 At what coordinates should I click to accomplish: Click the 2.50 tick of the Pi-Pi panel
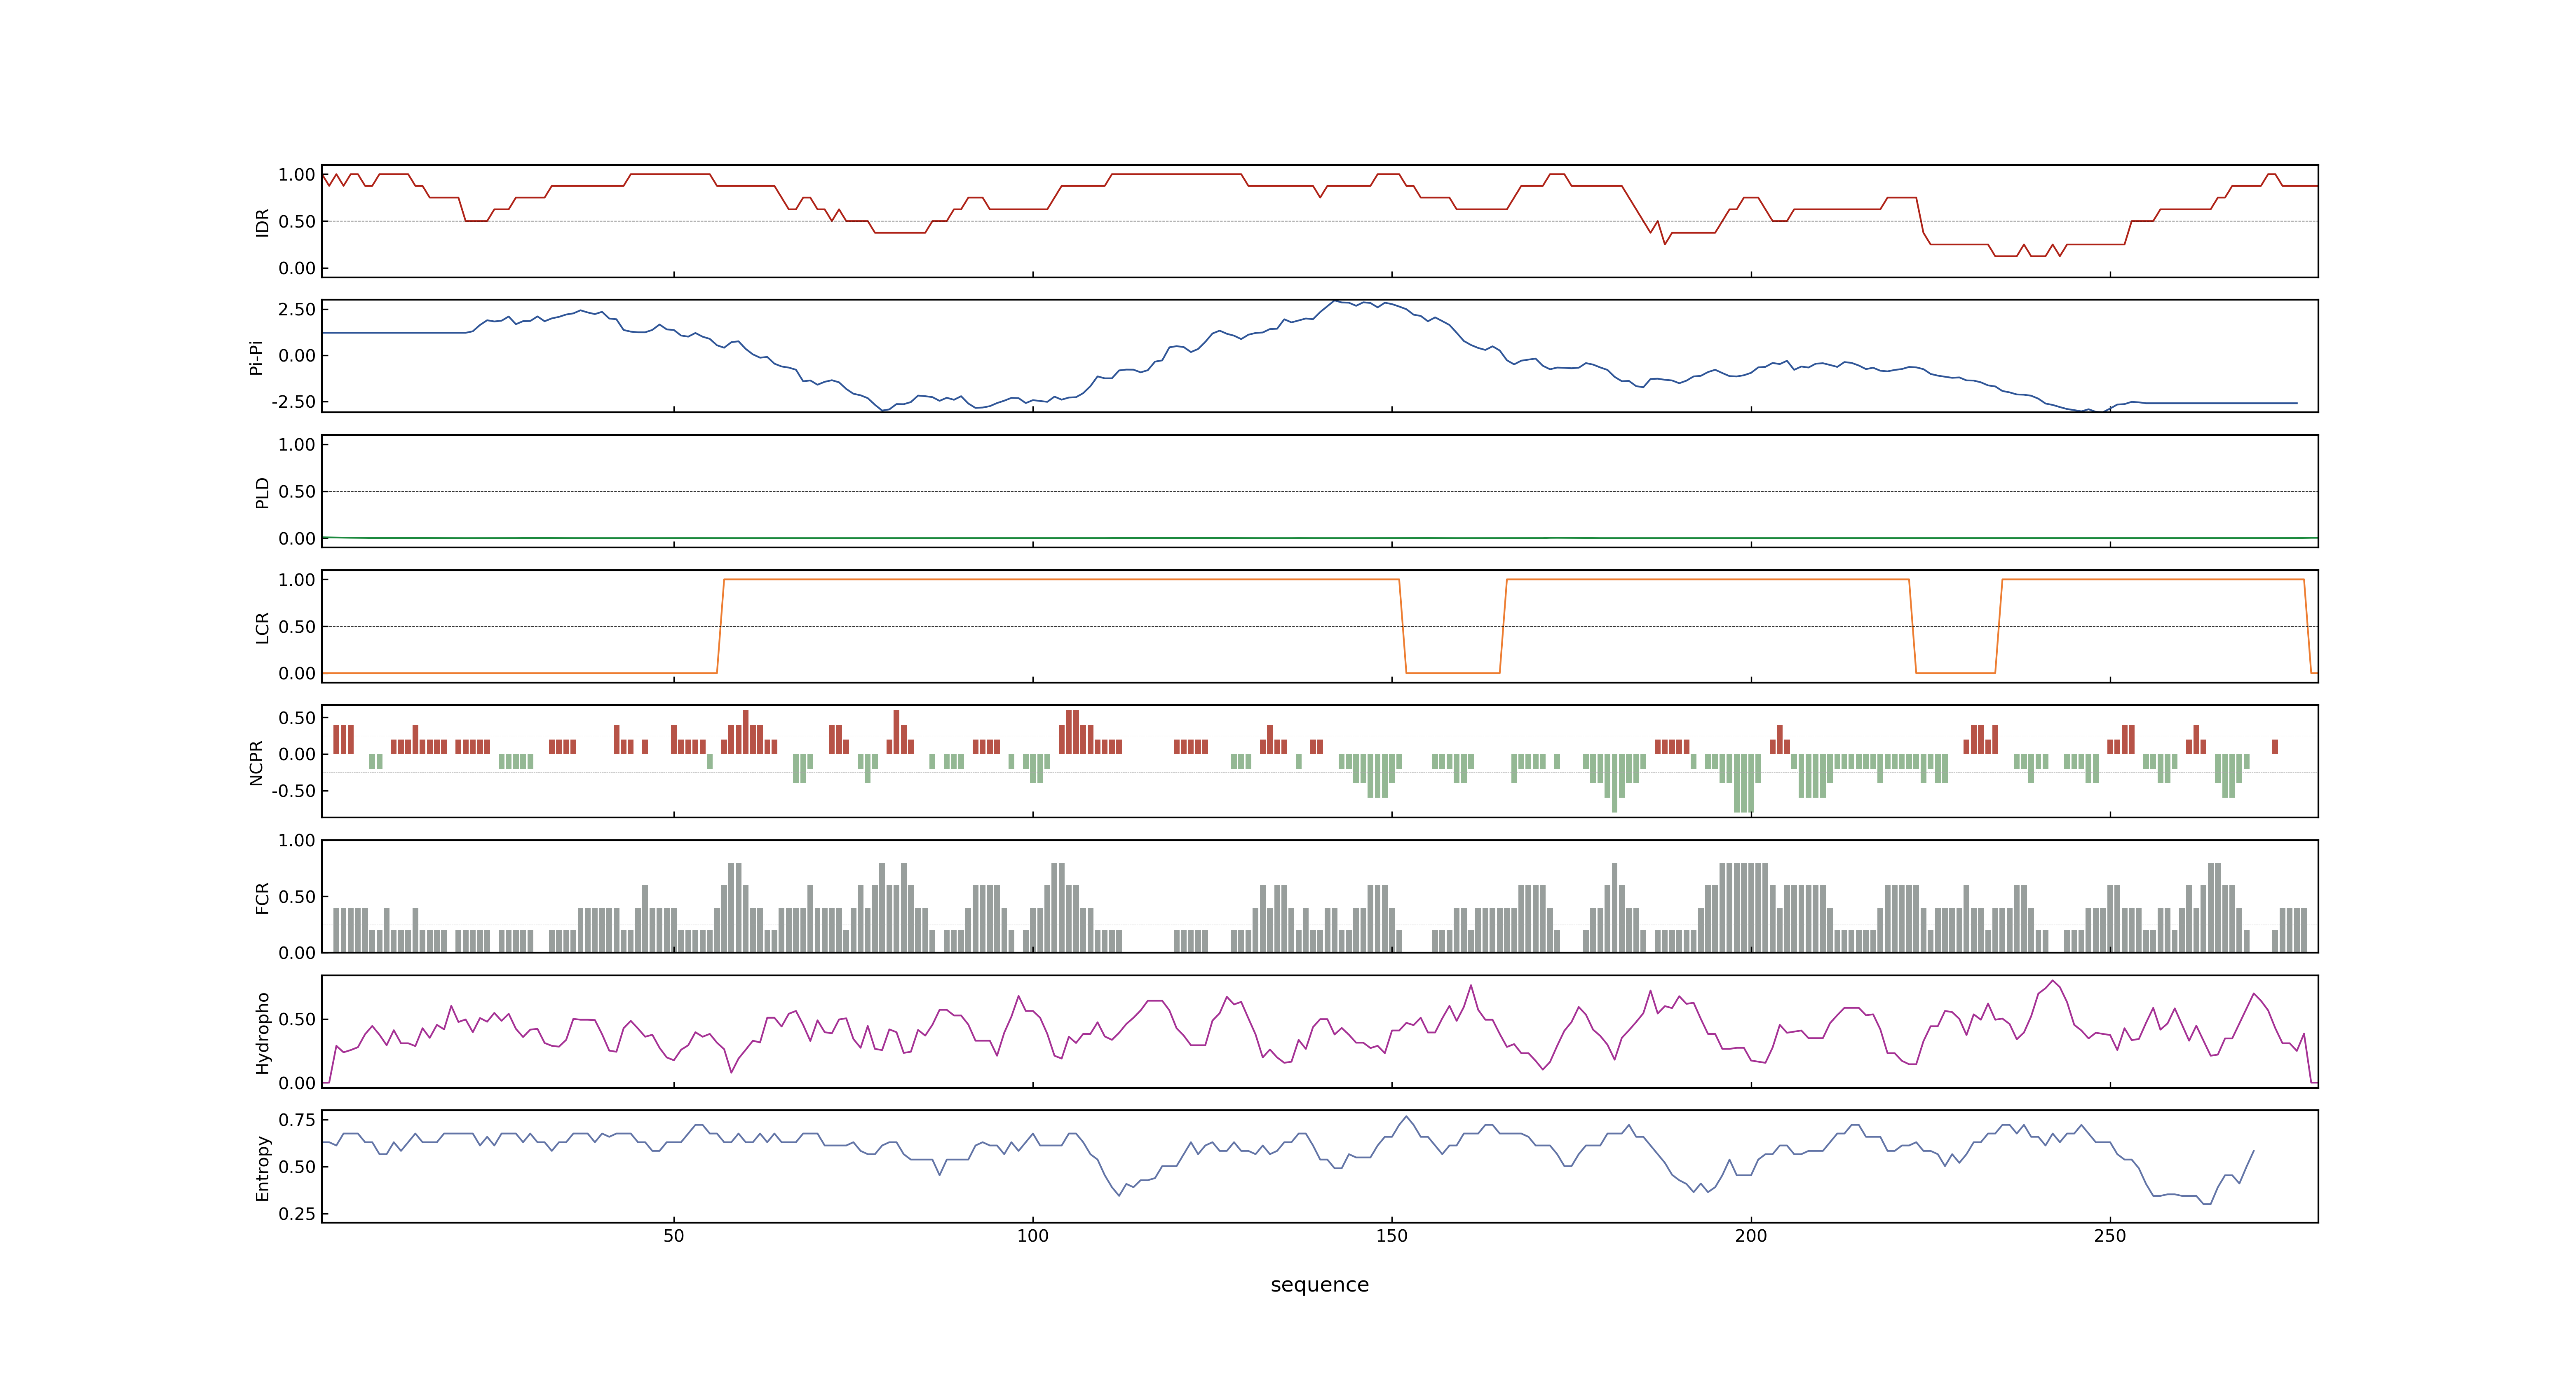297,309
